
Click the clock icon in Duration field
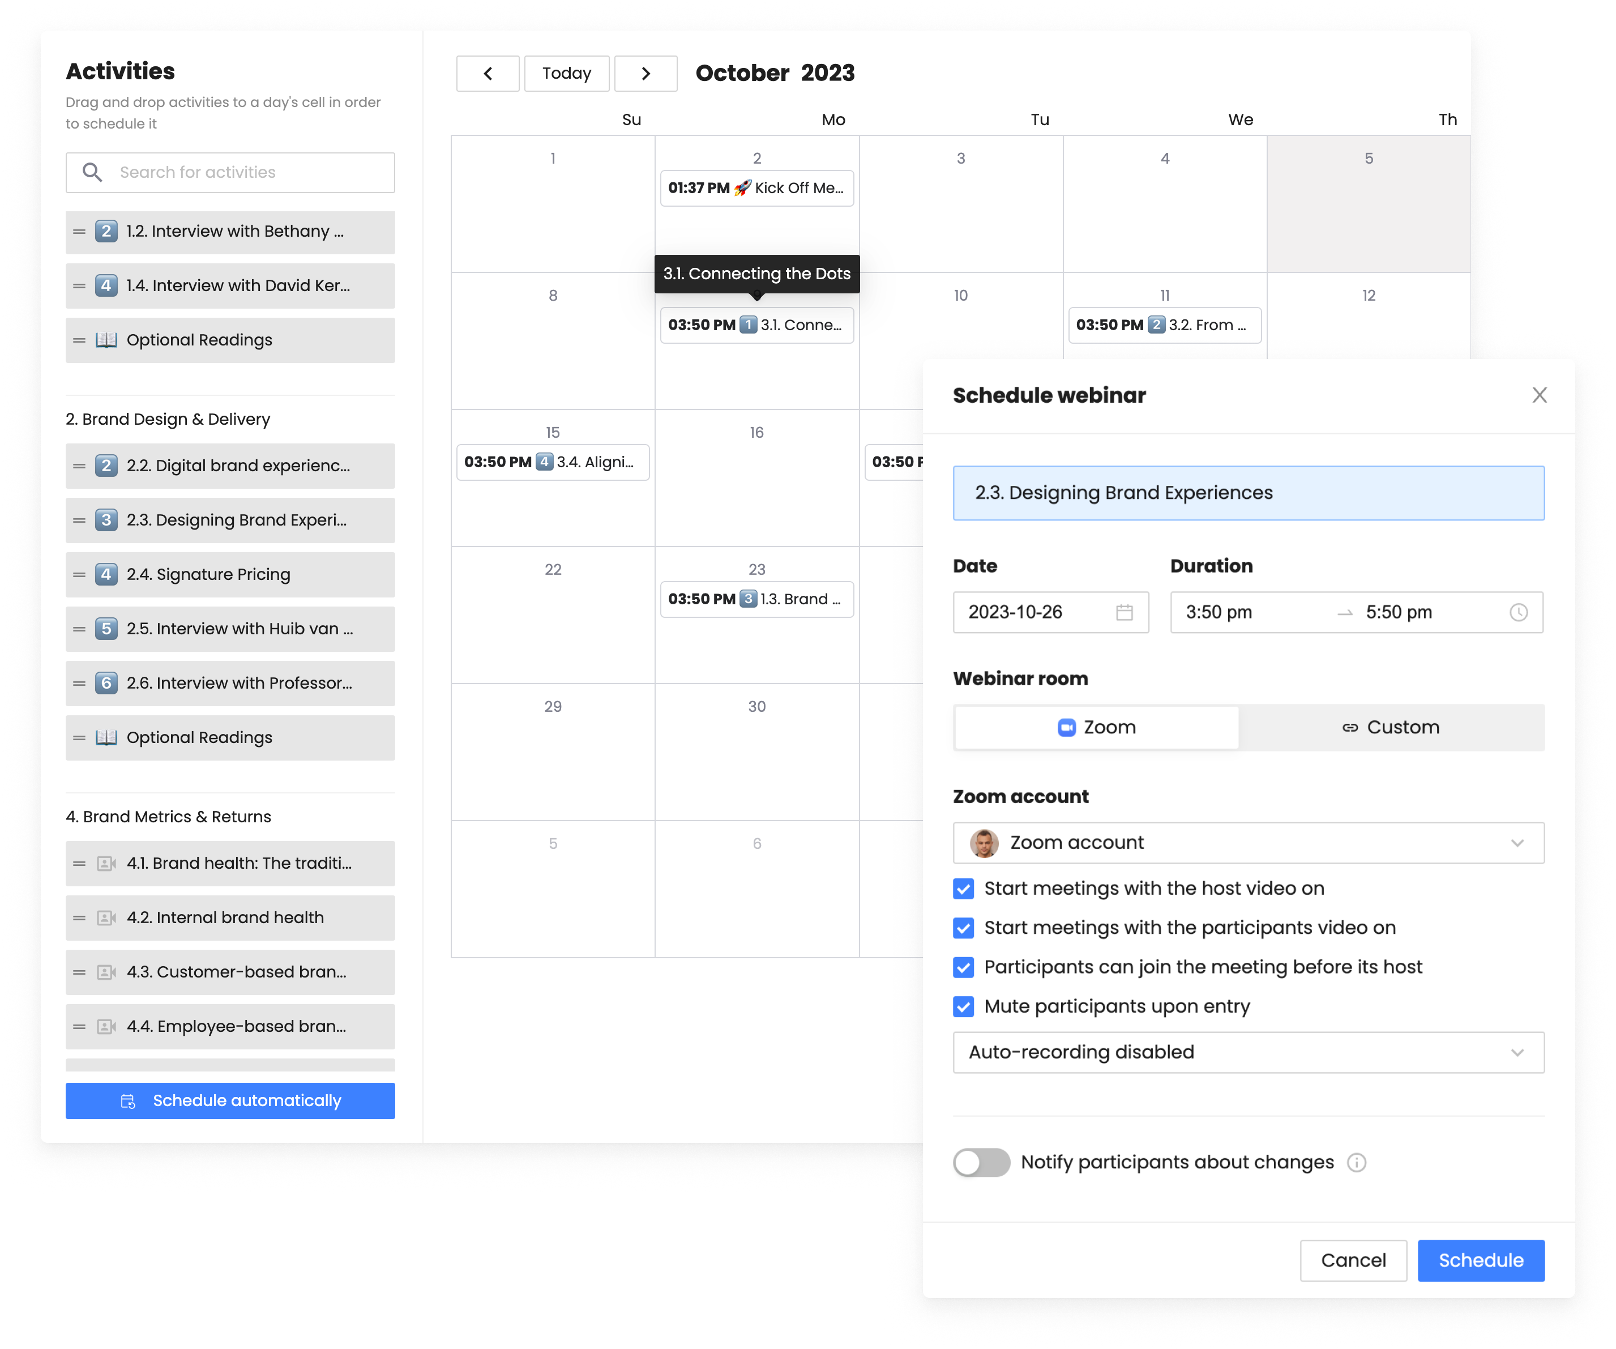[1518, 613]
